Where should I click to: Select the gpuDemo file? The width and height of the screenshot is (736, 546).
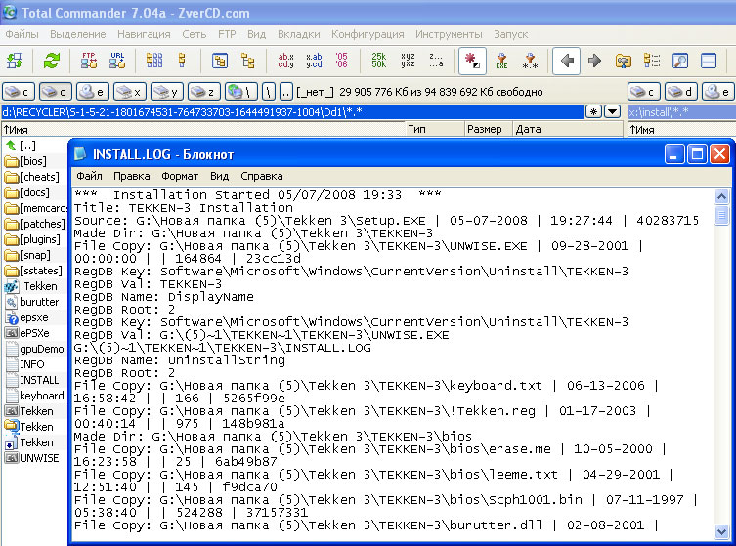tap(34, 349)
